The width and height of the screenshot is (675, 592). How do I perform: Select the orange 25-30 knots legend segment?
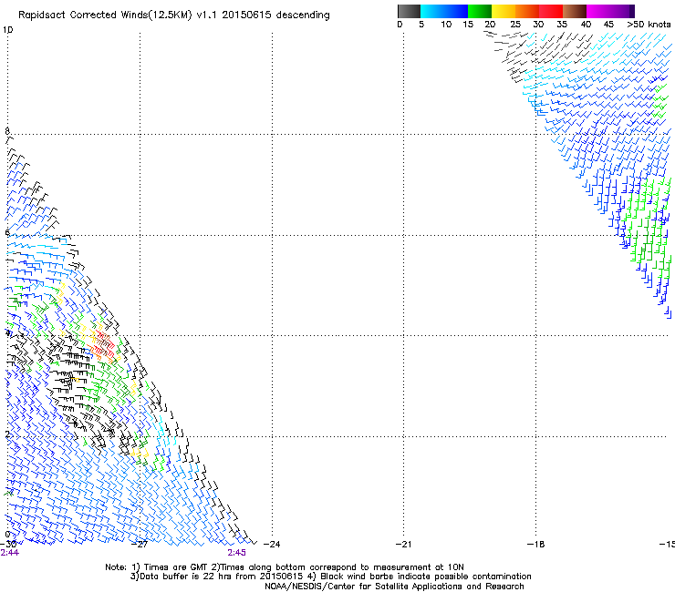[x=527, y=11]
